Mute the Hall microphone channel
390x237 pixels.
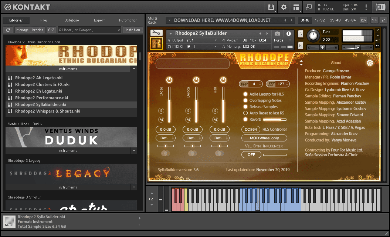[x=215, y=120]
